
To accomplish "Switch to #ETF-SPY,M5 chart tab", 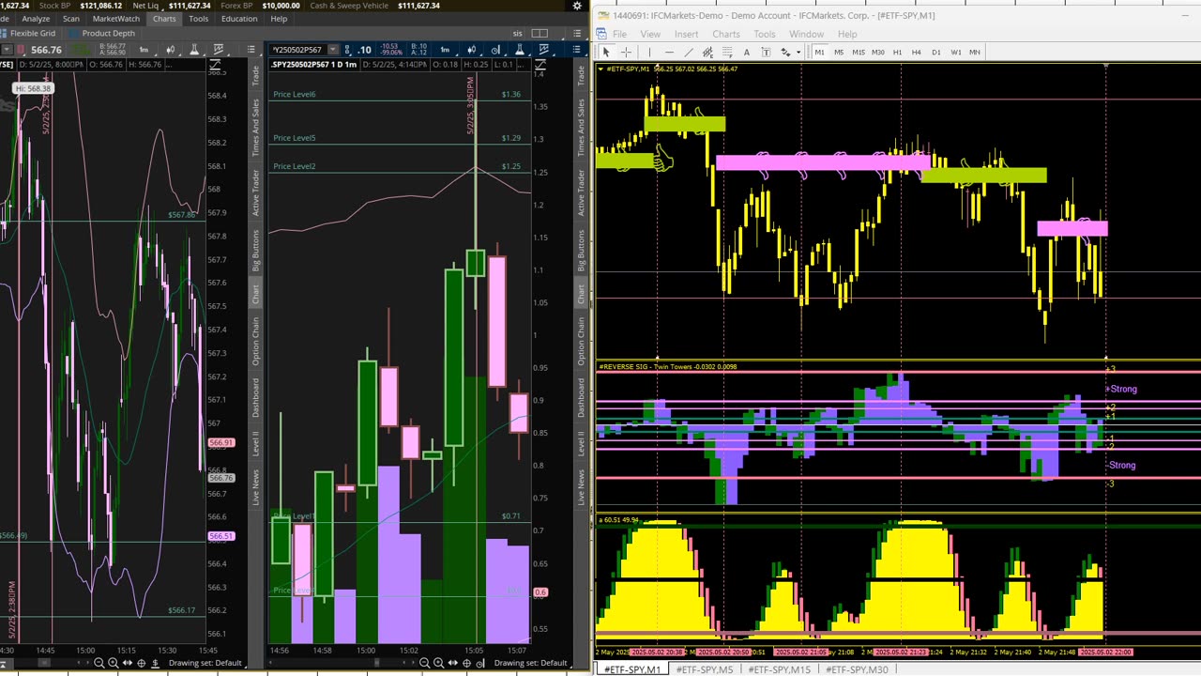I will (x=705, y=669).
